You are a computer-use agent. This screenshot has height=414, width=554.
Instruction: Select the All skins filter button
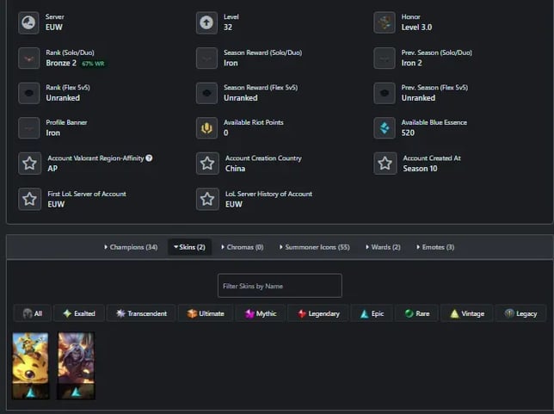[33, 313]
